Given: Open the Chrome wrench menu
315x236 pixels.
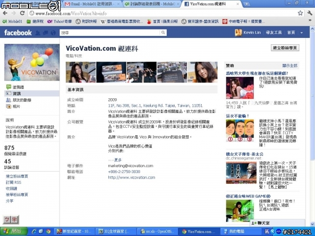Looking at the screenshot, I should coord(310,13).
